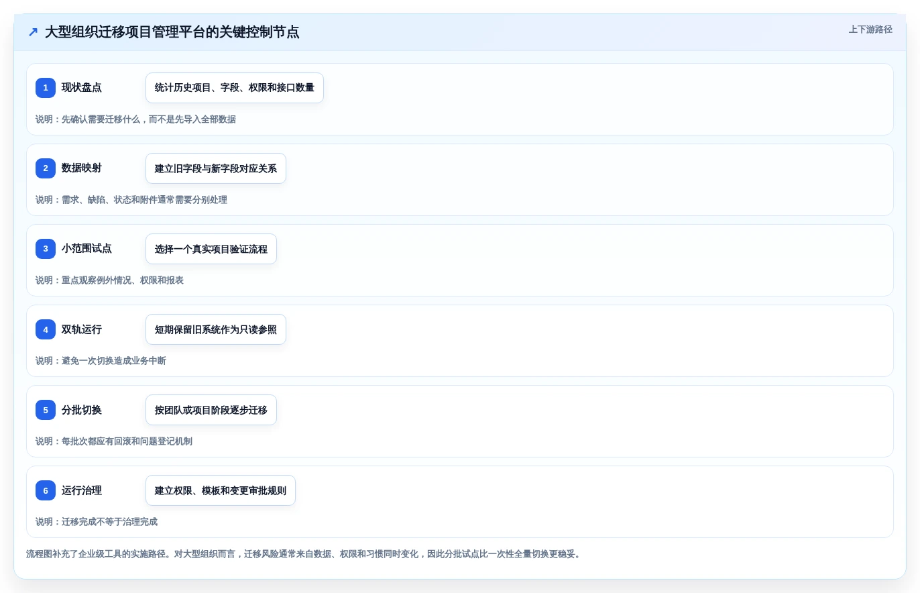Click the heading 大型组织迁移项目管理平台的关键控制节点

[172, 32]
